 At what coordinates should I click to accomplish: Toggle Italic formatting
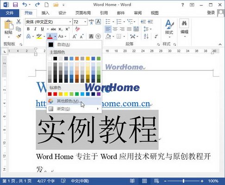pyautogui.click(x=35, y=29)
